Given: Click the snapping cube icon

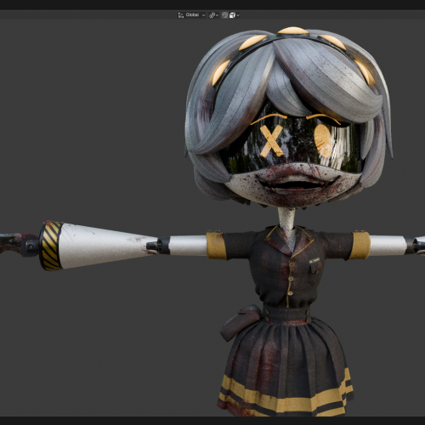Looking at the screenshot, I should point(232,15).
